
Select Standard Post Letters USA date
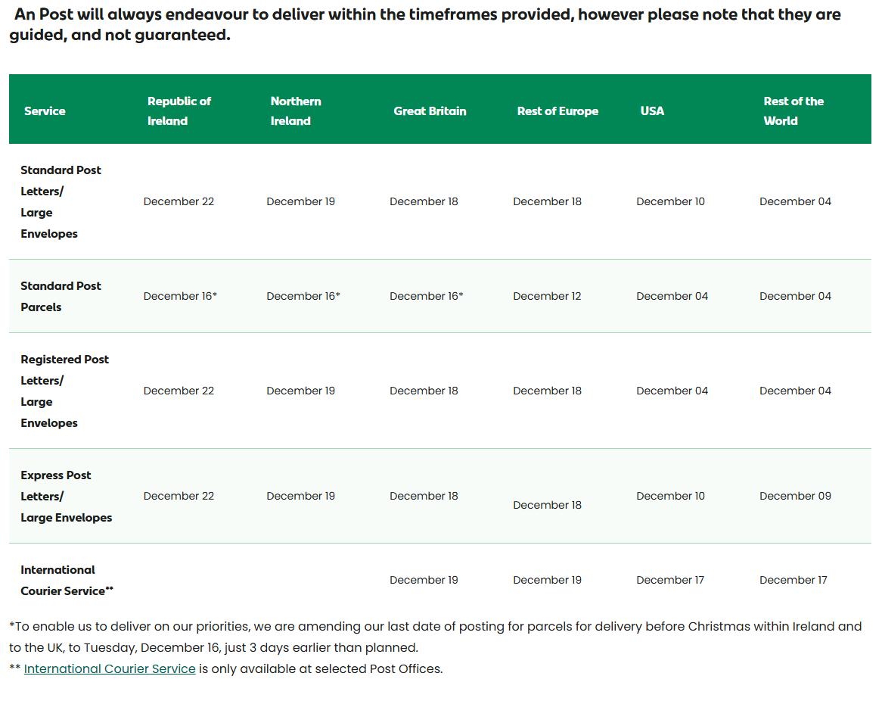pyautogui.click(x=670, y=202)
